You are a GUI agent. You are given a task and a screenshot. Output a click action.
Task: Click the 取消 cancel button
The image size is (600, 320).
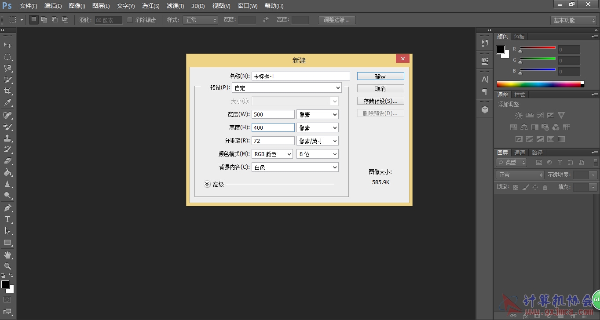coord(380,88)
